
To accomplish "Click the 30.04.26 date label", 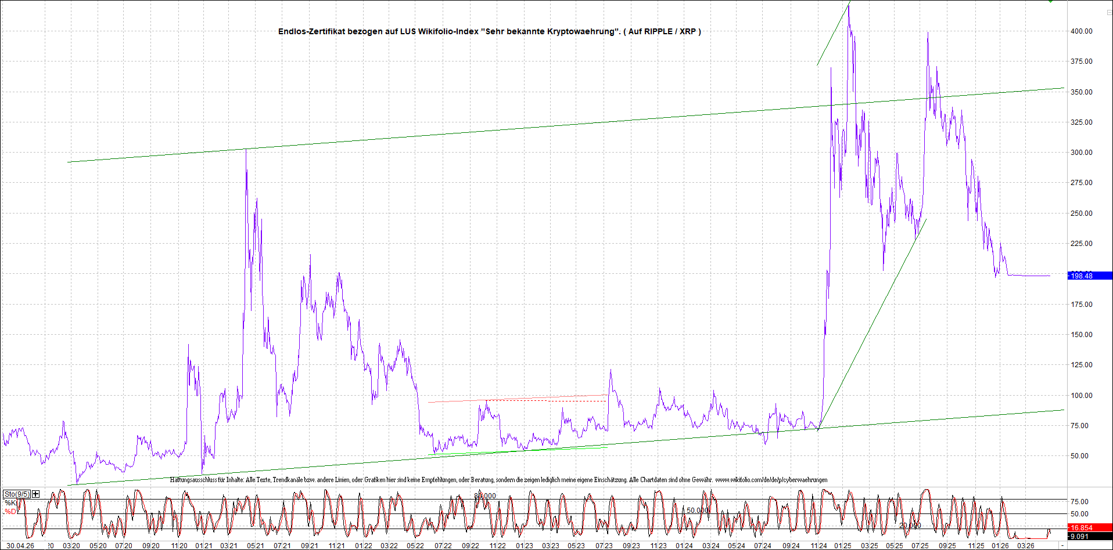I will click(20, 545).
